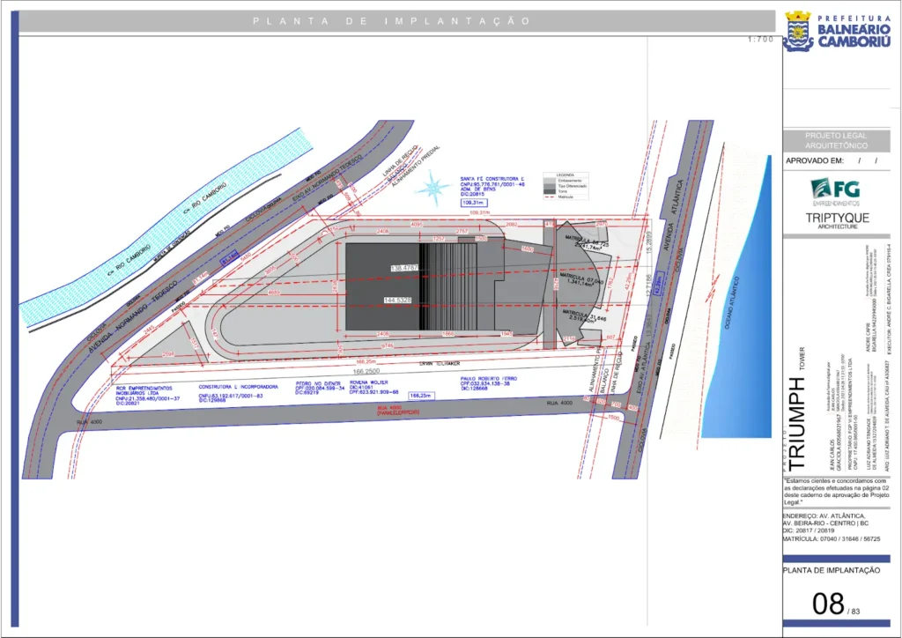Image resolution: width=902 pixels, height=638 pixels.
Task: Click the dark gray Torre swatch in legend
Action: [x=550, y=190]
